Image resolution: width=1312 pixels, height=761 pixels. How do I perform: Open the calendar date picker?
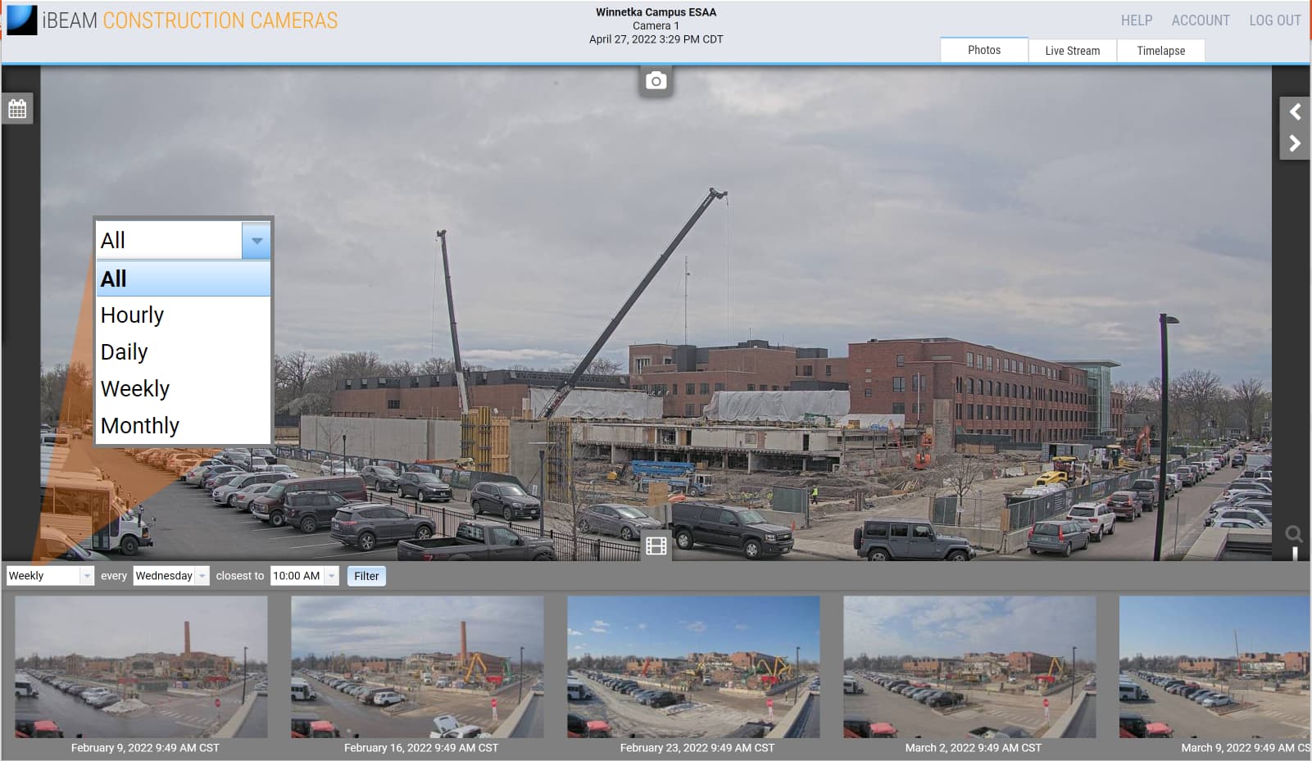[x=17, y=108]
